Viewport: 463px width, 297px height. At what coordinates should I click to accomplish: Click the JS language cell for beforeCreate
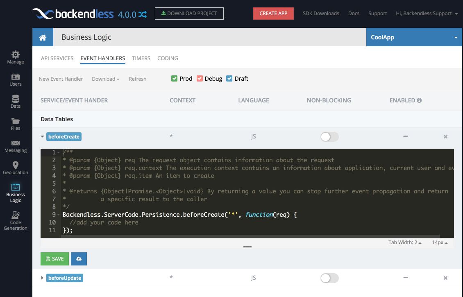(253, 137)
